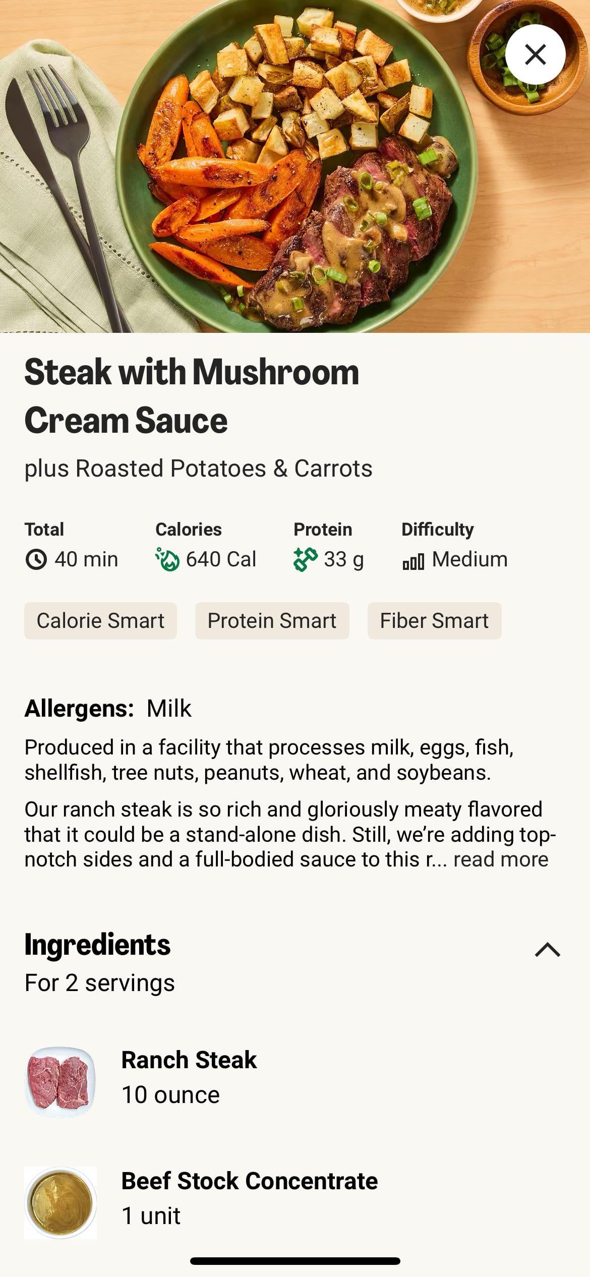
Task: Select the Fiber Smart tag
Action: 434,621
